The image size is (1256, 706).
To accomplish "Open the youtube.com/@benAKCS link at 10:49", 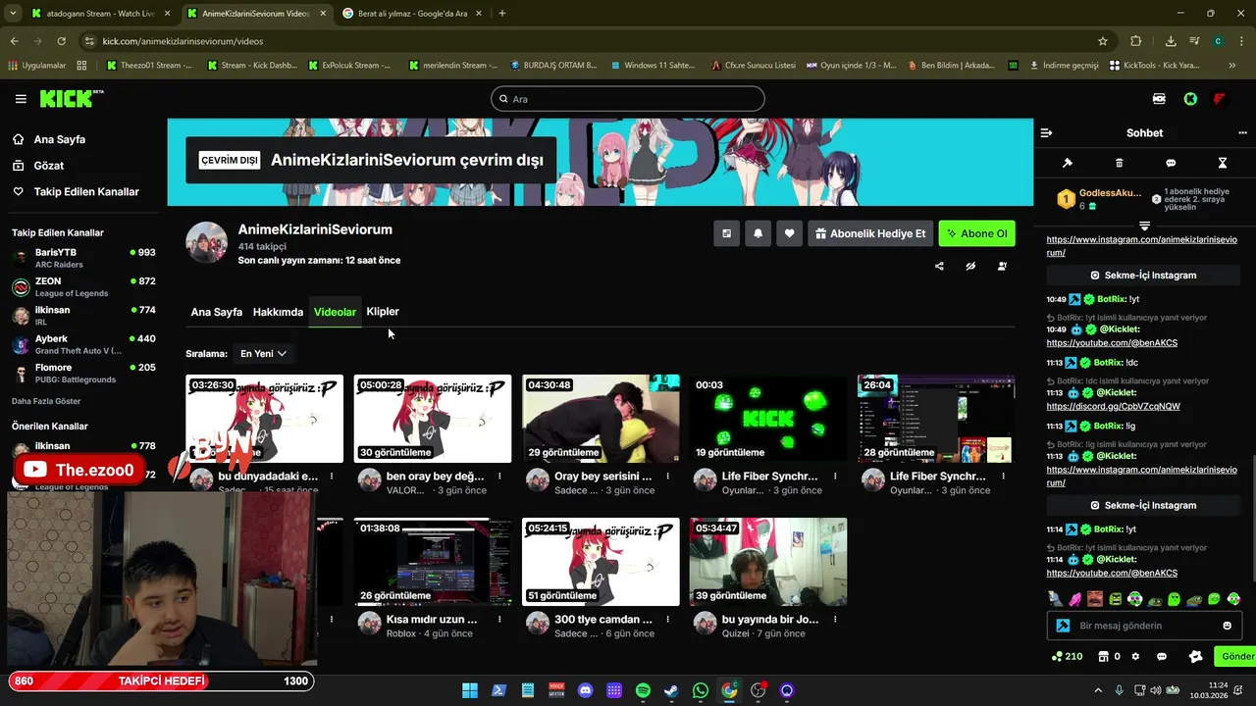I will [1112, 343].
